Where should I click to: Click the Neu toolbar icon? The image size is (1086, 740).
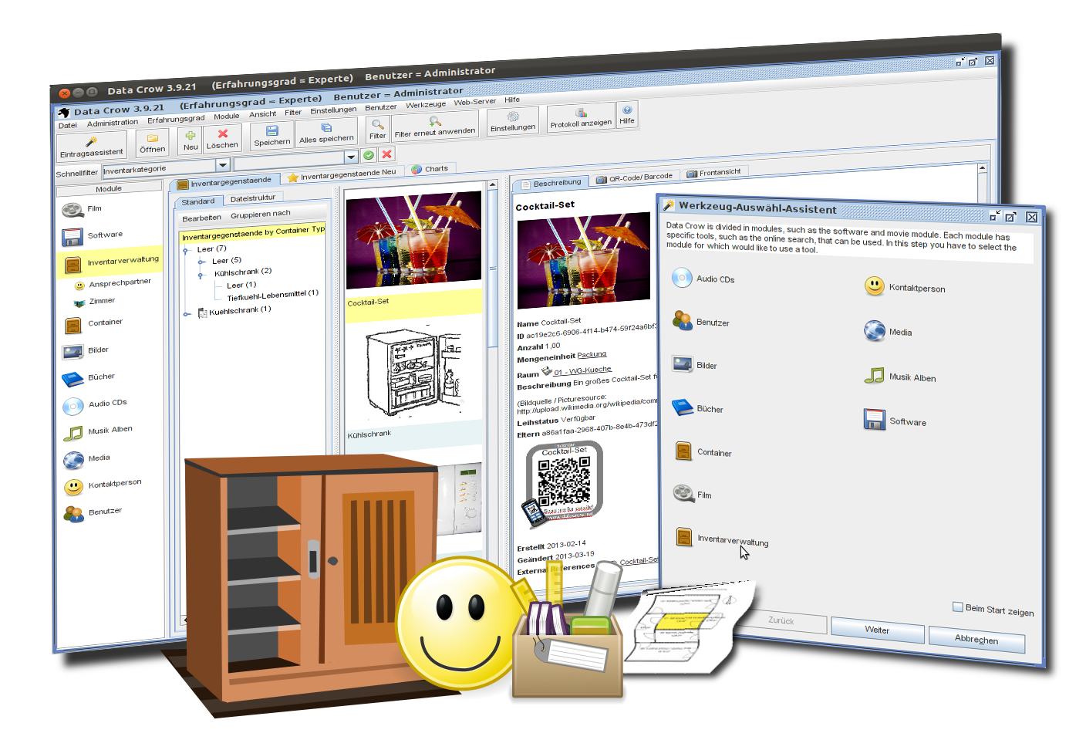190,139
